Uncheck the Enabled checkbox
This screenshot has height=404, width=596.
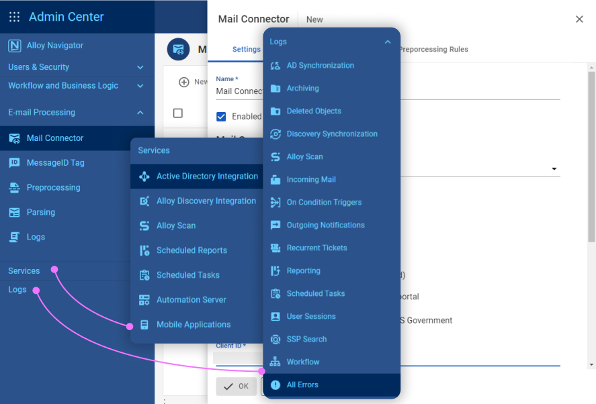[x=221, y=117]
